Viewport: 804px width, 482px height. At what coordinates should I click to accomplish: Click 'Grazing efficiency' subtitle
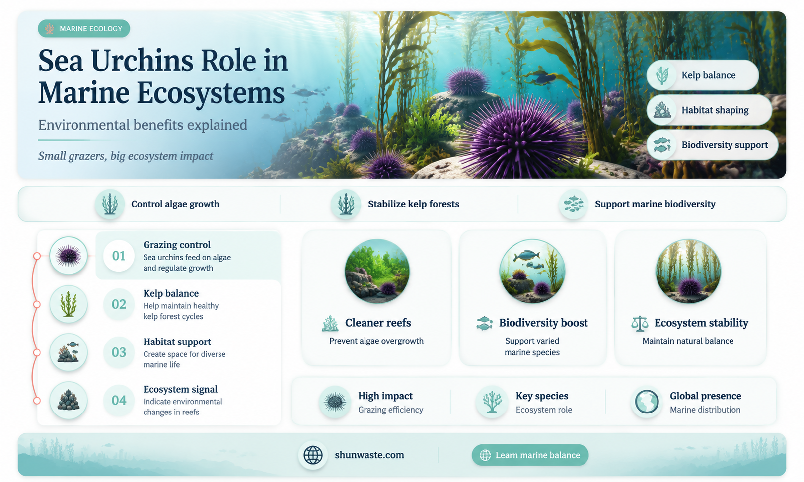point(391,410)
